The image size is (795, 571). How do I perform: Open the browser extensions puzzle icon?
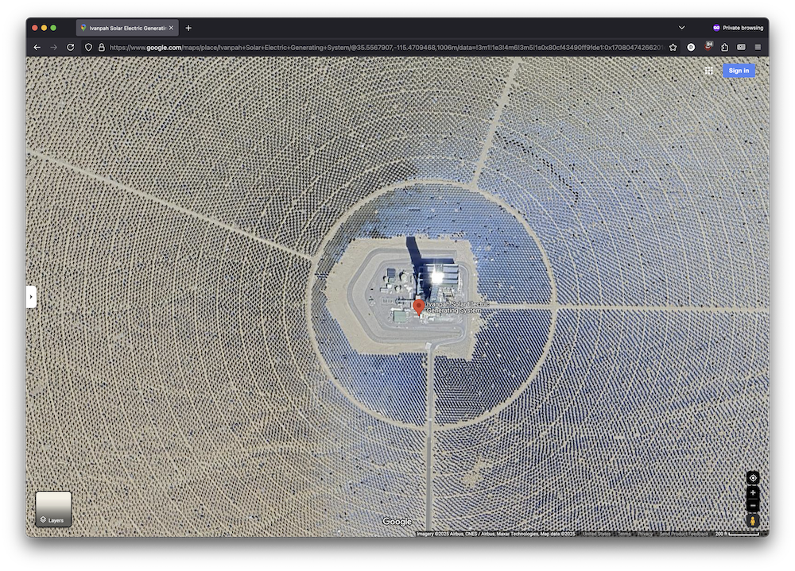[x=724, y=48]
